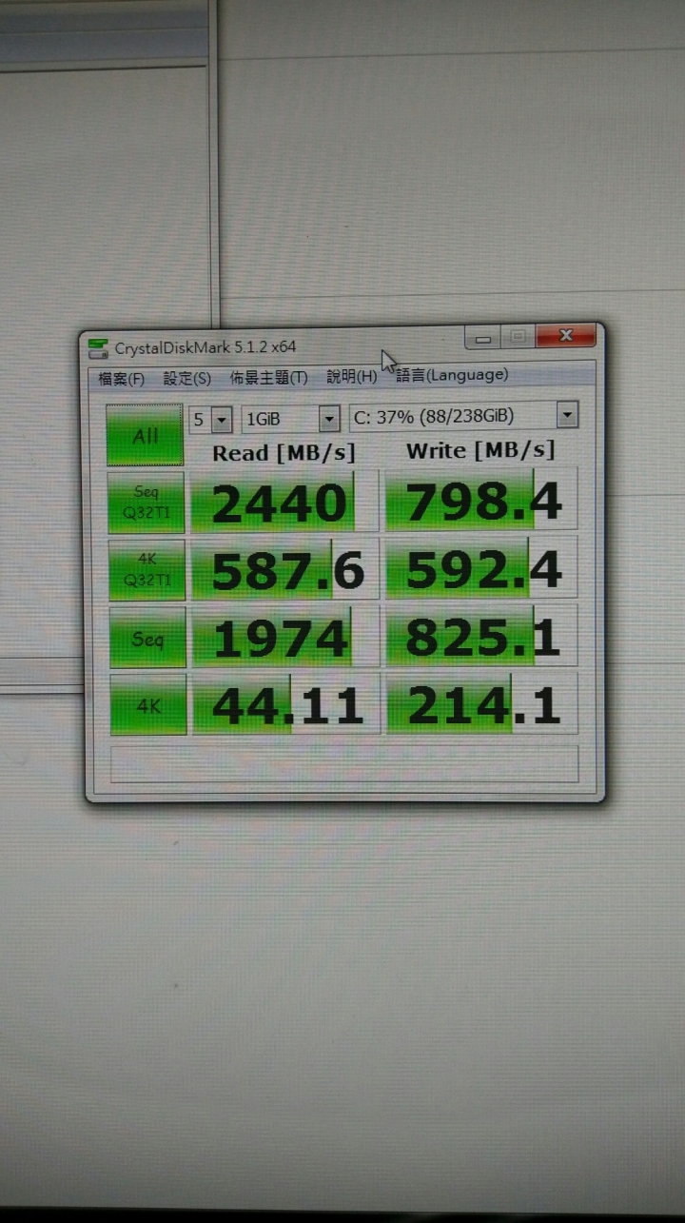The height and width of the screenshot is (1223, 685).
Task: Select the 798.4 Seq Q32T1 write result
Action: [481, 500]
